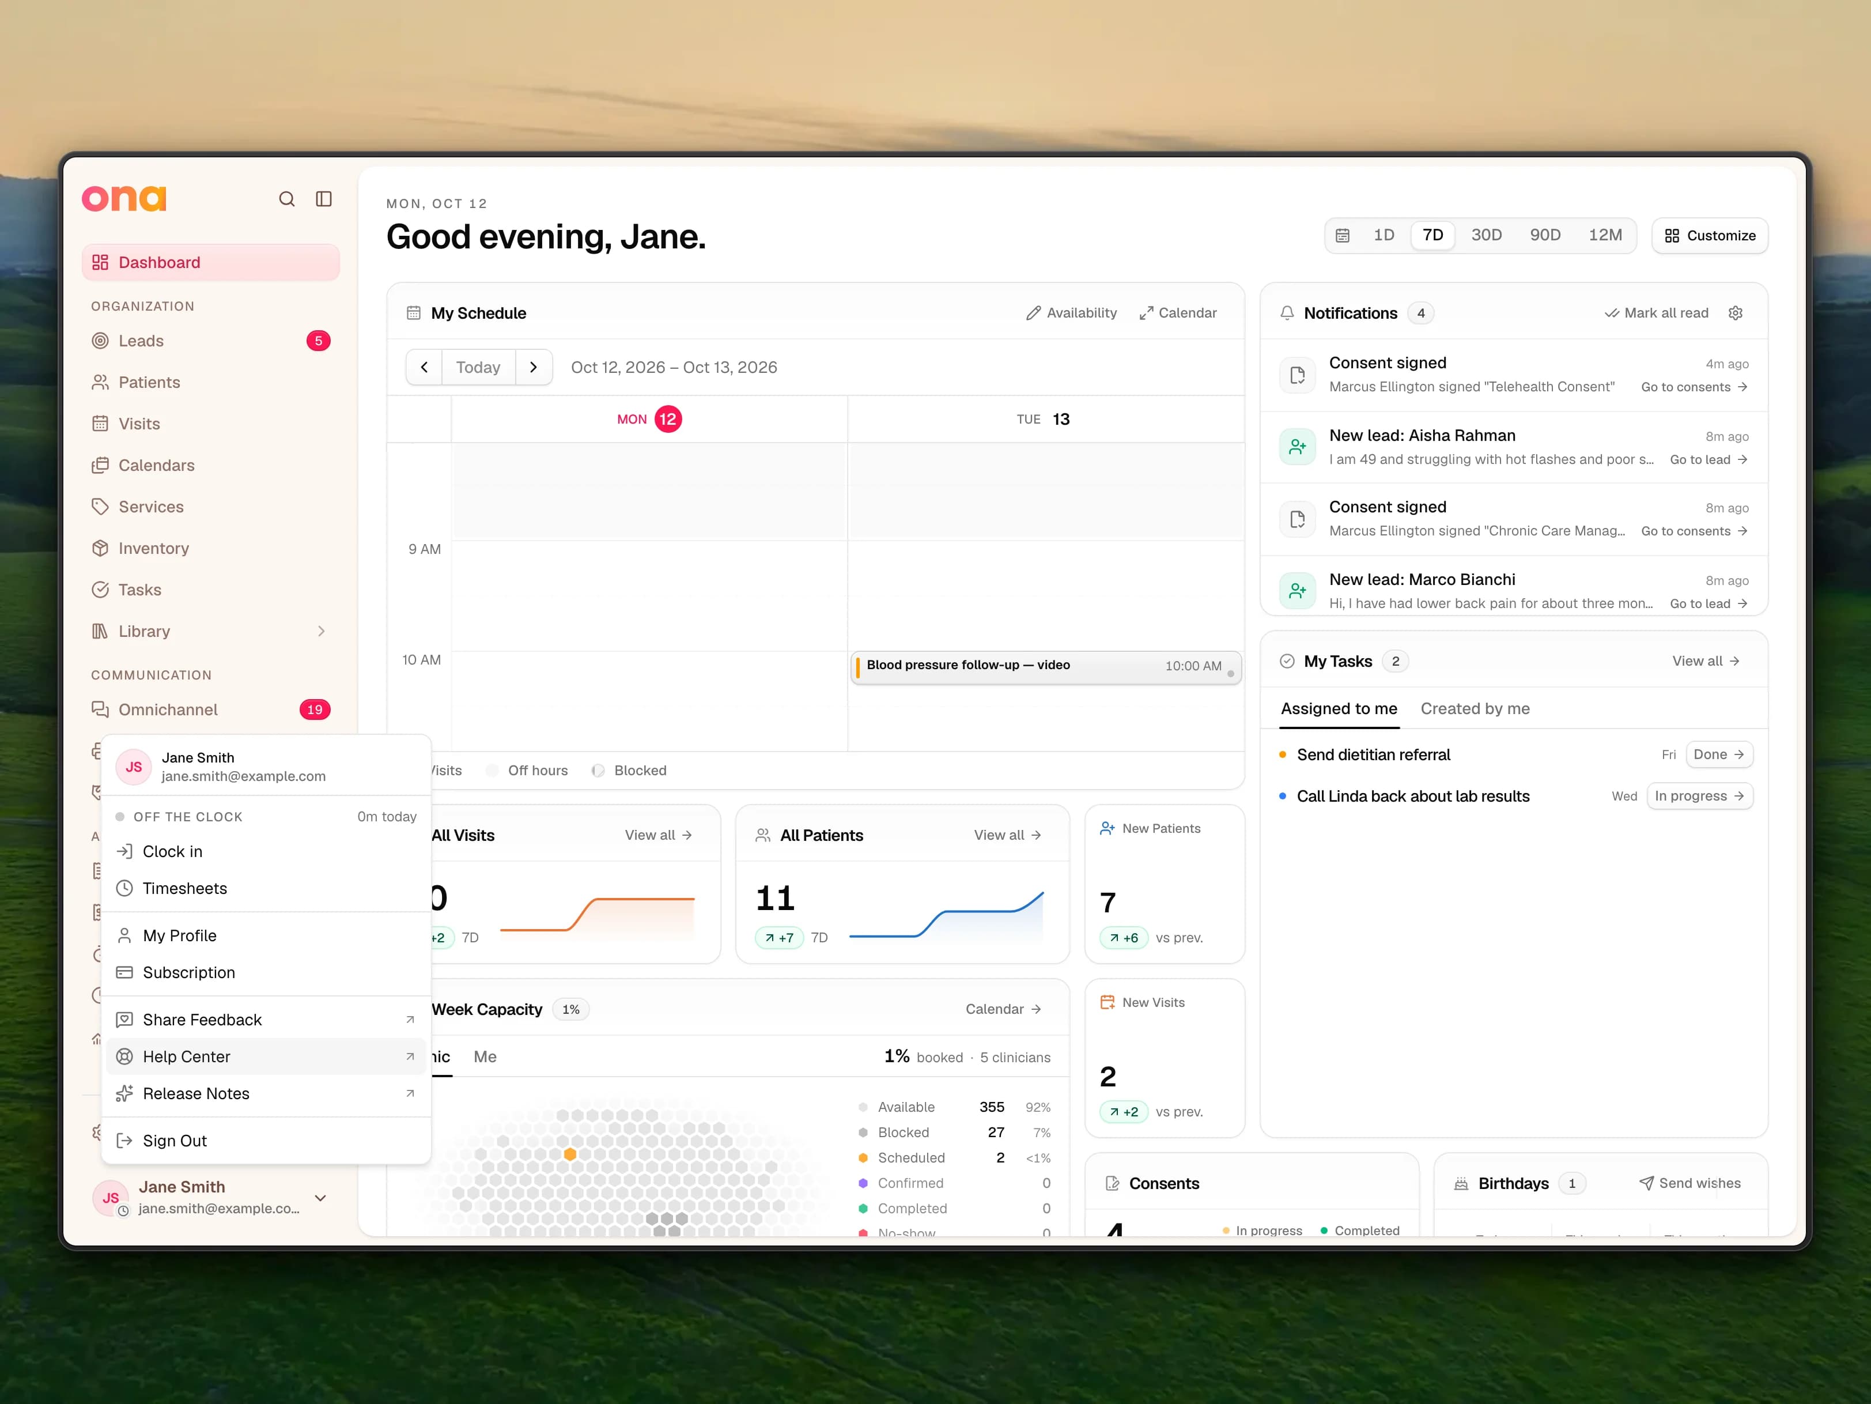
Task: Switch the range to 1D
Action: 1384,235
